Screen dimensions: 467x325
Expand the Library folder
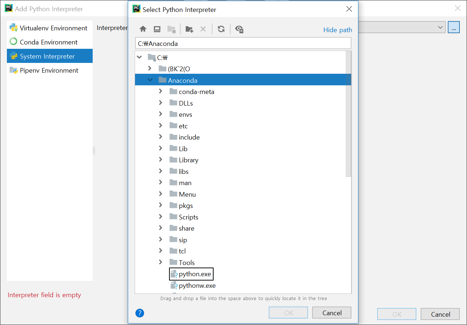(160, 160)
